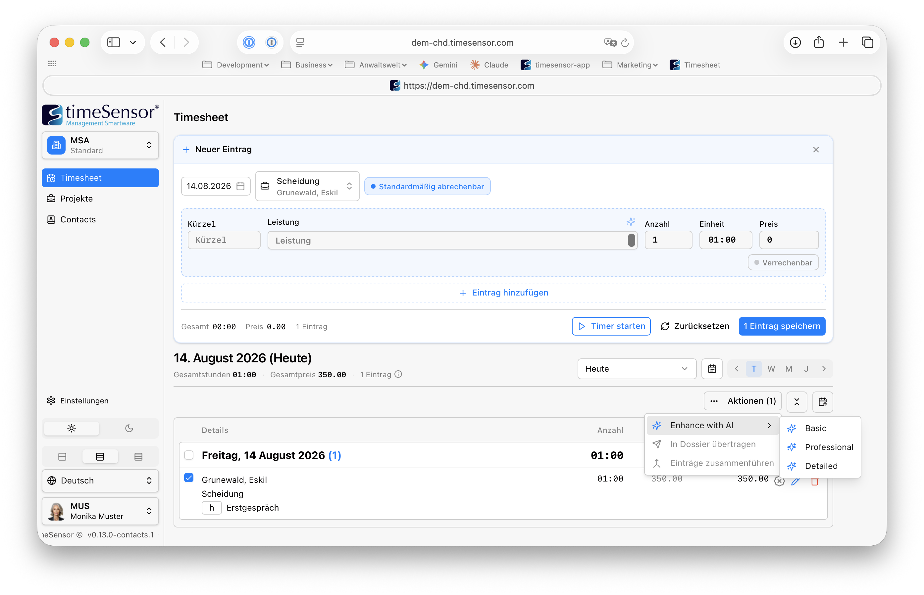Click the circled x icon on Grunewald entry
The height and width of the screenshot is (595, 924).
779,481
